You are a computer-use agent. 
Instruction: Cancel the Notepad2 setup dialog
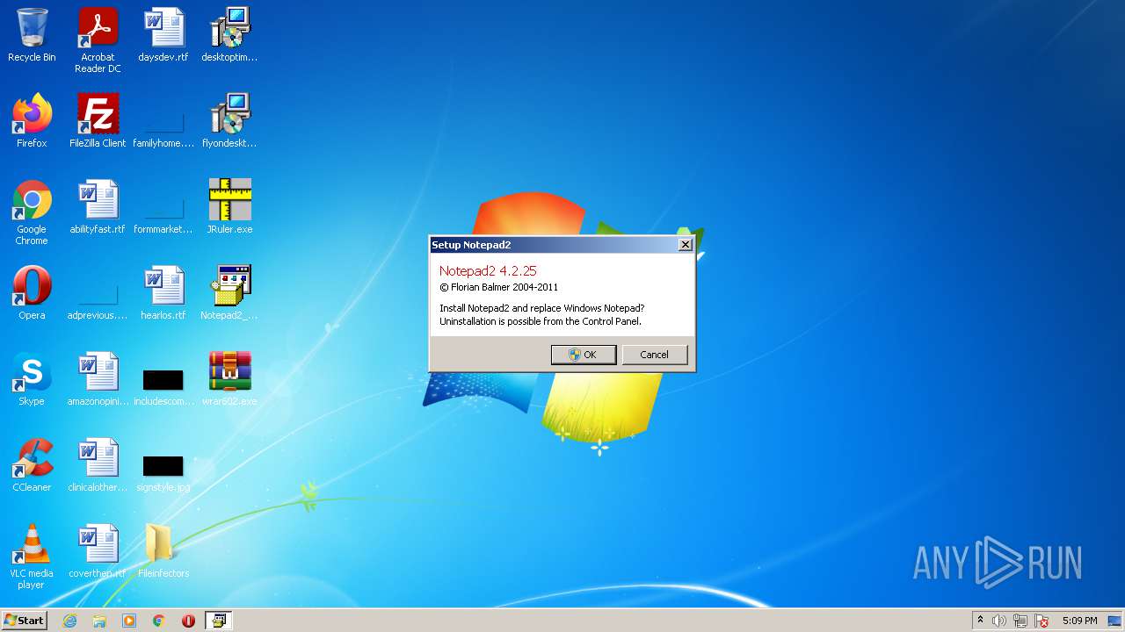coord(654,355)
